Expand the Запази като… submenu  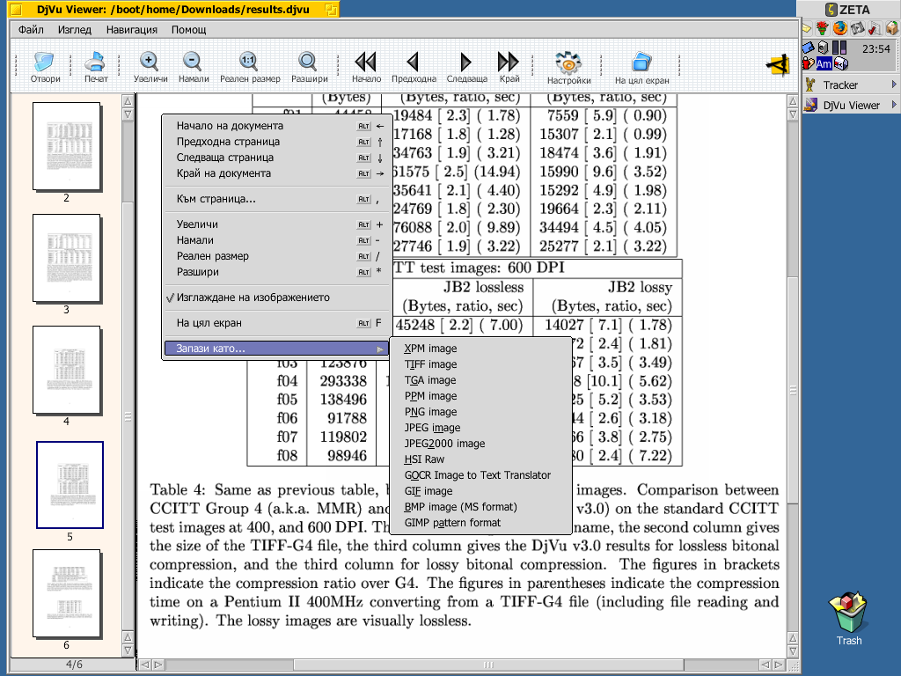pos(277,349)
